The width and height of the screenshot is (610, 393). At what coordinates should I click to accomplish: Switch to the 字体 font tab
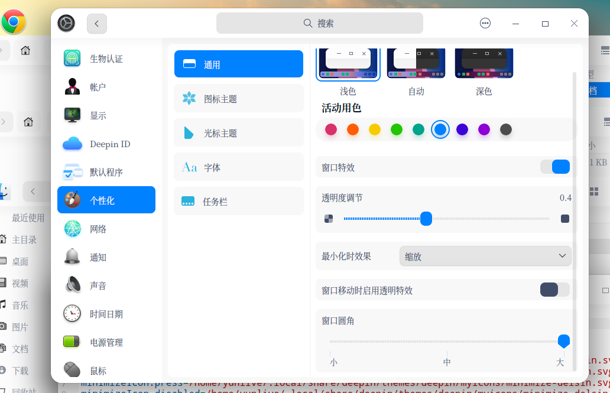(x=238, y=167)
